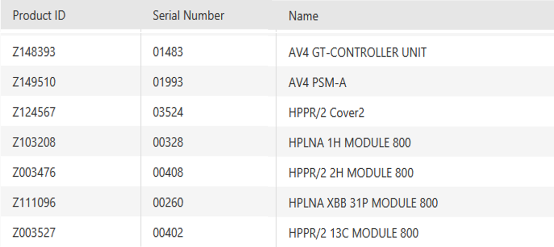The height and width of the screenshot is (247, 554).
Task: Click serial number 01483 cell
Action: click(x=168, y=52)
